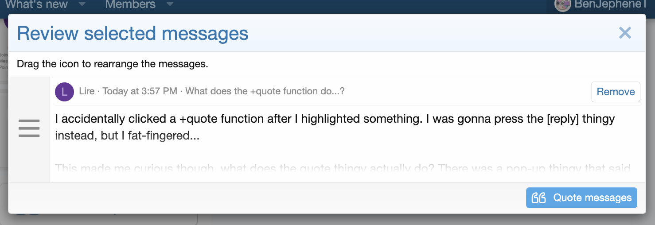Viewport: 655px width, 225px height.
Task: Expand the What's new dropdown arrow
Action: (x=82, y=4)
